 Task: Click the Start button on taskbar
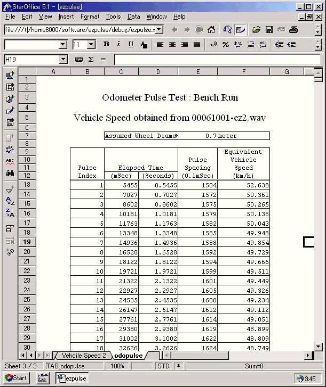coord(16,378)
